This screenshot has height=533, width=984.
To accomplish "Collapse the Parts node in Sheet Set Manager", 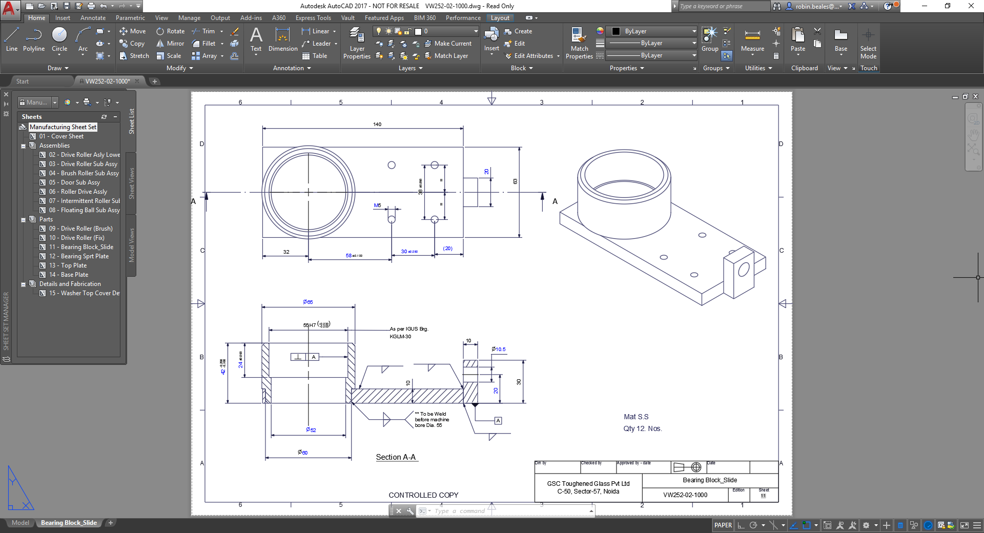I will [x=24, y=219].
